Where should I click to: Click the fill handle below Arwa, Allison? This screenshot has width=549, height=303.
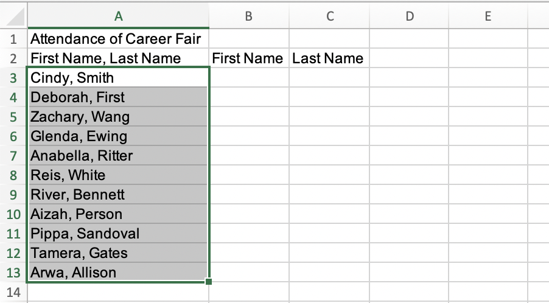(x=209, y=281)
